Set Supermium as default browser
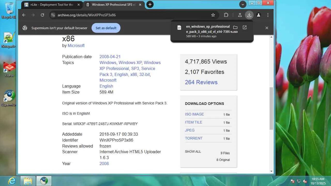Viewport: 331px width, 186px height. point(106,28)
